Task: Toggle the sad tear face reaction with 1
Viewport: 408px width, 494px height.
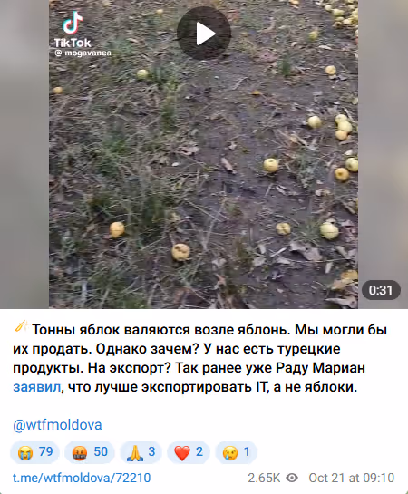Action: click(236, 452)
